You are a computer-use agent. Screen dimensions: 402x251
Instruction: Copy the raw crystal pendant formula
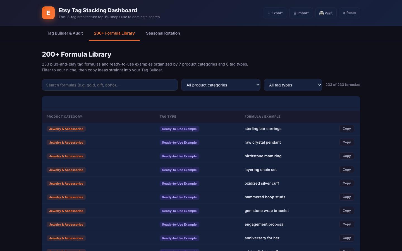[x=347, y=142]
